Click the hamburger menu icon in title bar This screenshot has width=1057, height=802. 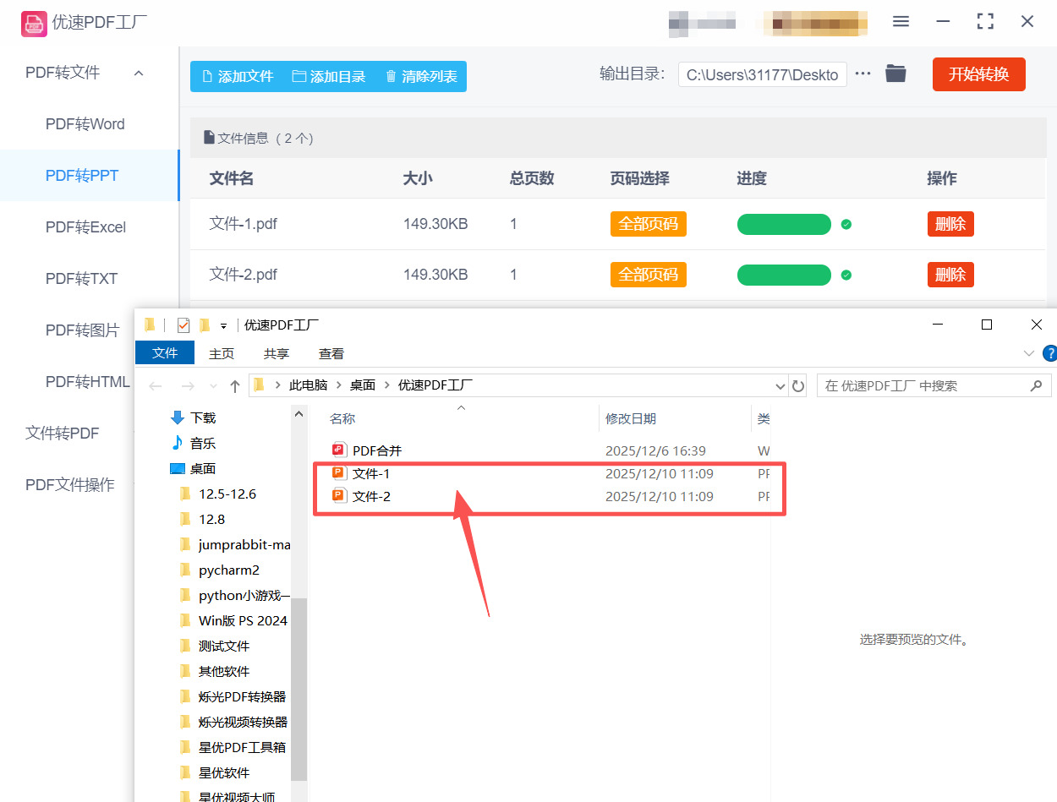[901, 22]
